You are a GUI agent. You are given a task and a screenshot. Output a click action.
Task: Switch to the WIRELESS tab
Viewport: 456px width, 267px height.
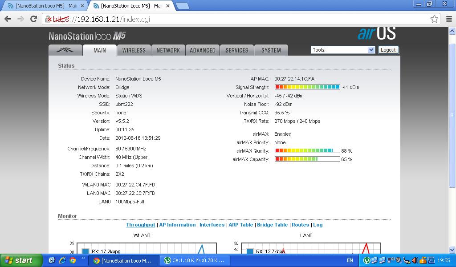pos(134,50)
